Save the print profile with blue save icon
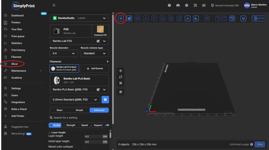 pos(105,100)
